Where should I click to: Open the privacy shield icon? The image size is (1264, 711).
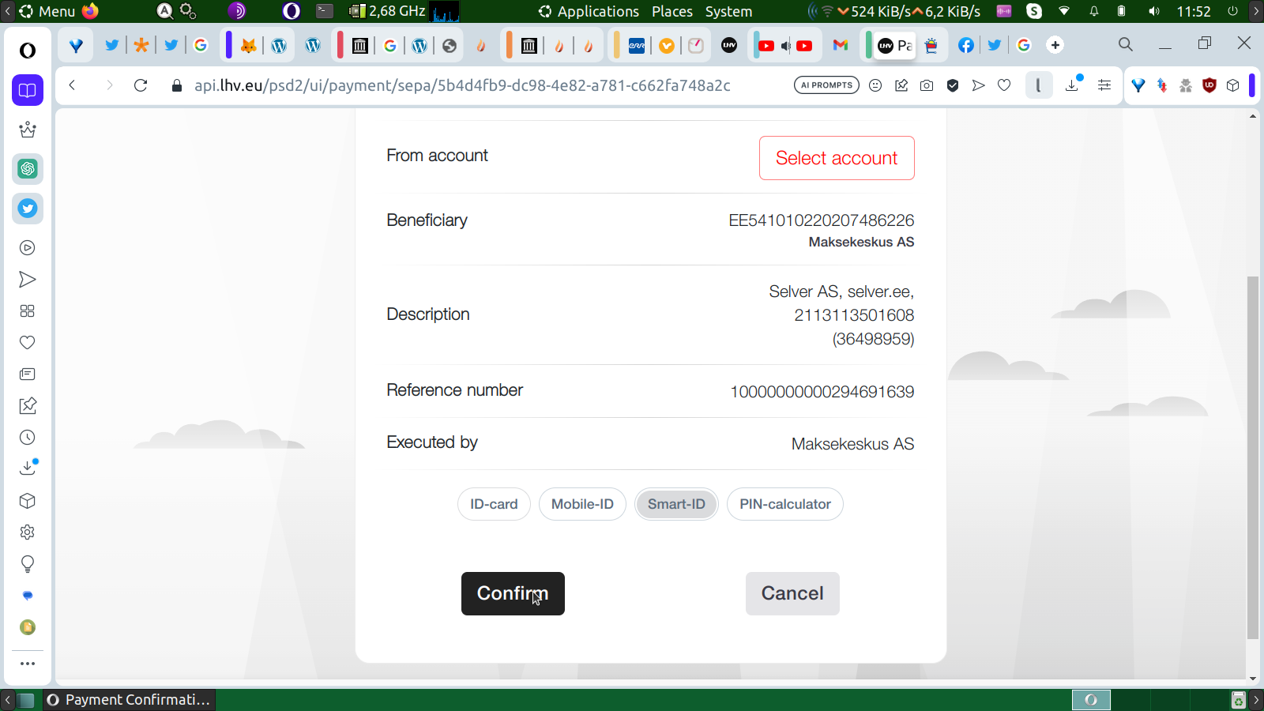click(953, 85)
